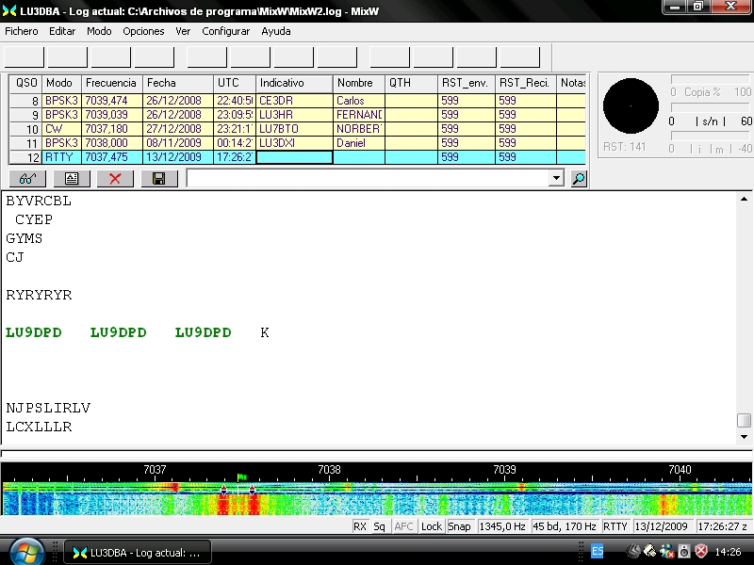Viewport: 754px width, 565px height.
Task: Click the ES language indicator in taskbar
Action: click(x=598, y=551)
